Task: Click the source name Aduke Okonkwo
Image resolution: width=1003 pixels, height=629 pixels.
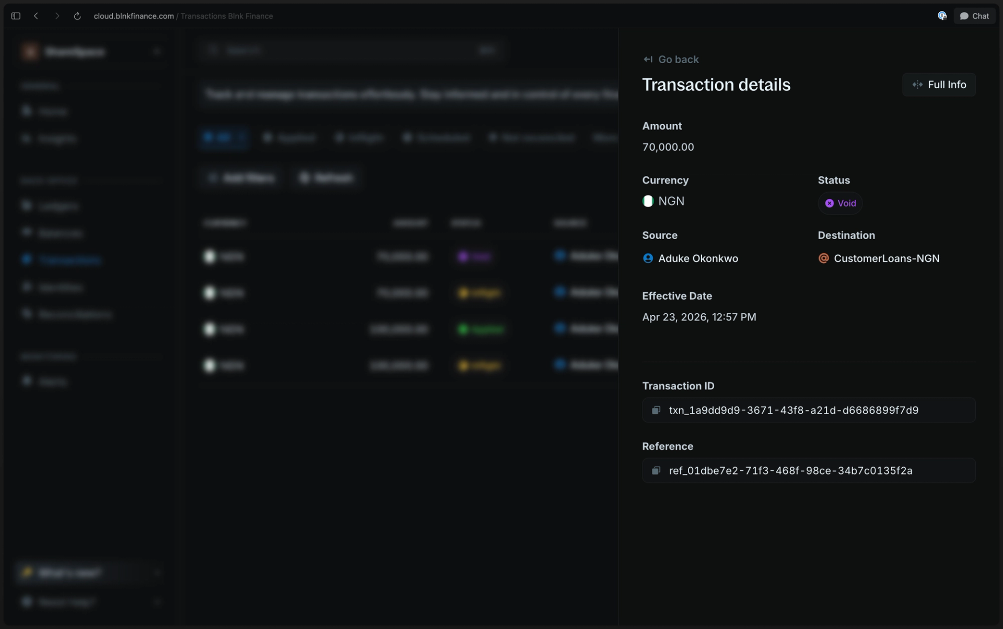Action: [698, 258]
